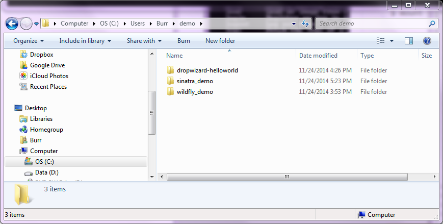Sort by the Date modified column header
The image size is (443, 224).
point(318,56)
